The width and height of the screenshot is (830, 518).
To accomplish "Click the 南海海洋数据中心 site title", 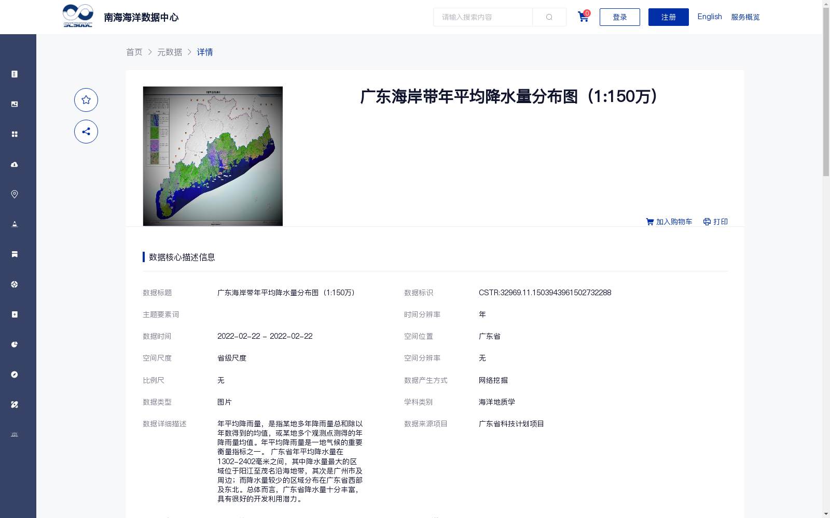I will pos(141,18).
